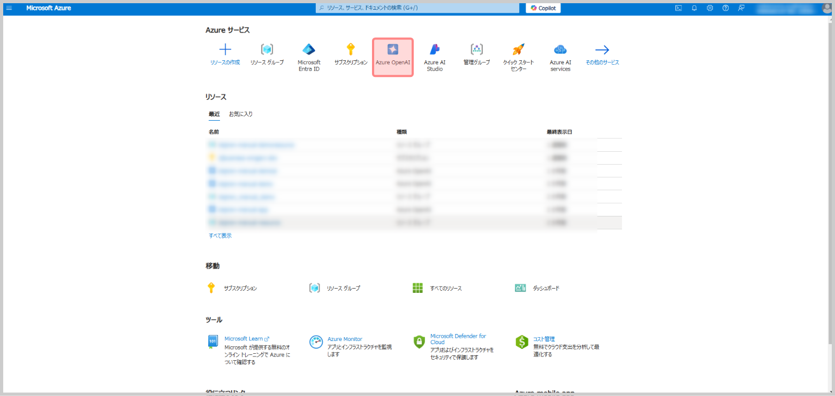
Task: Click the Defender green shield icon
Action: (419, 342)
